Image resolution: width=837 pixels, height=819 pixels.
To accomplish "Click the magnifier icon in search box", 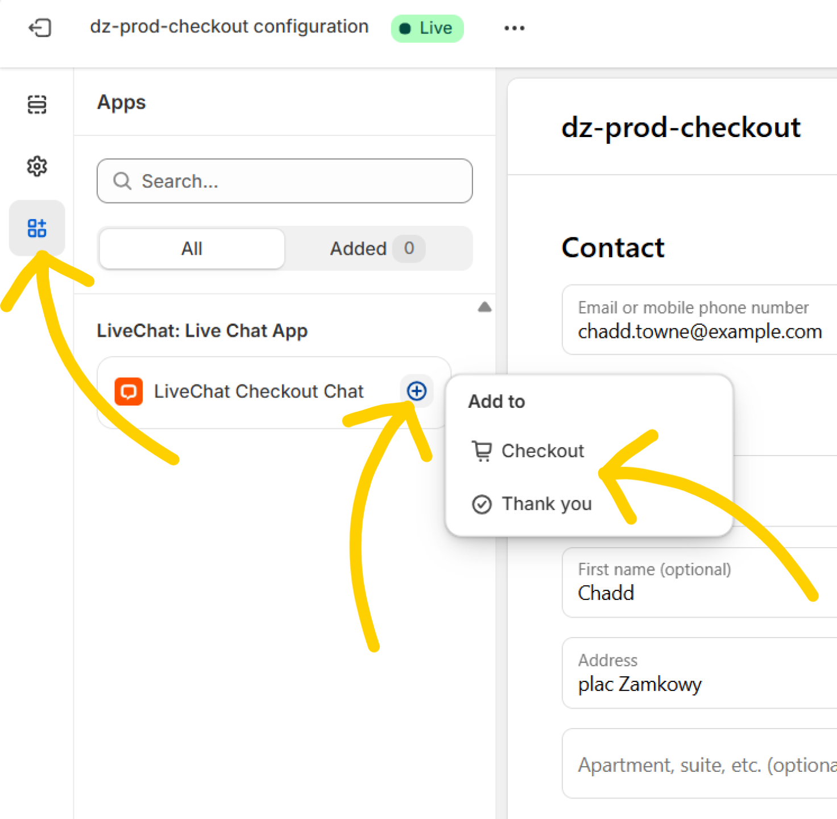I will tap(122, 181).
